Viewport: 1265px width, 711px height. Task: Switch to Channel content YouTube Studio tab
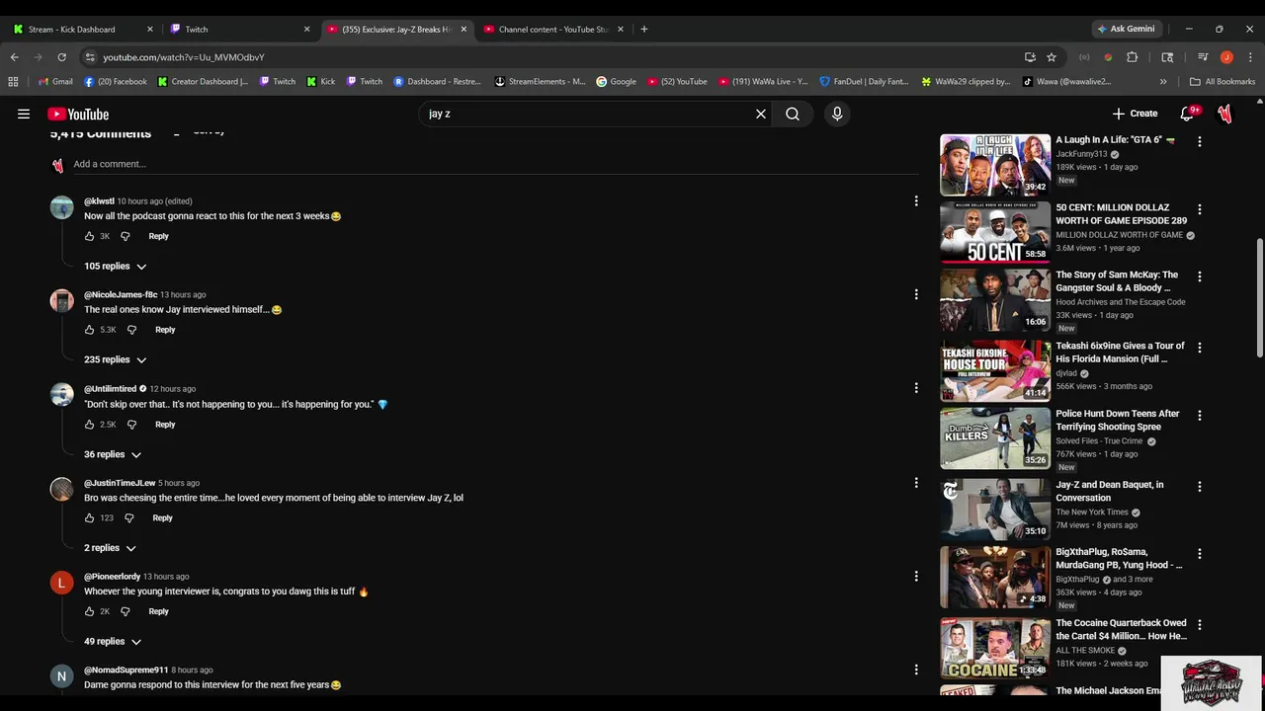[553, 30]
